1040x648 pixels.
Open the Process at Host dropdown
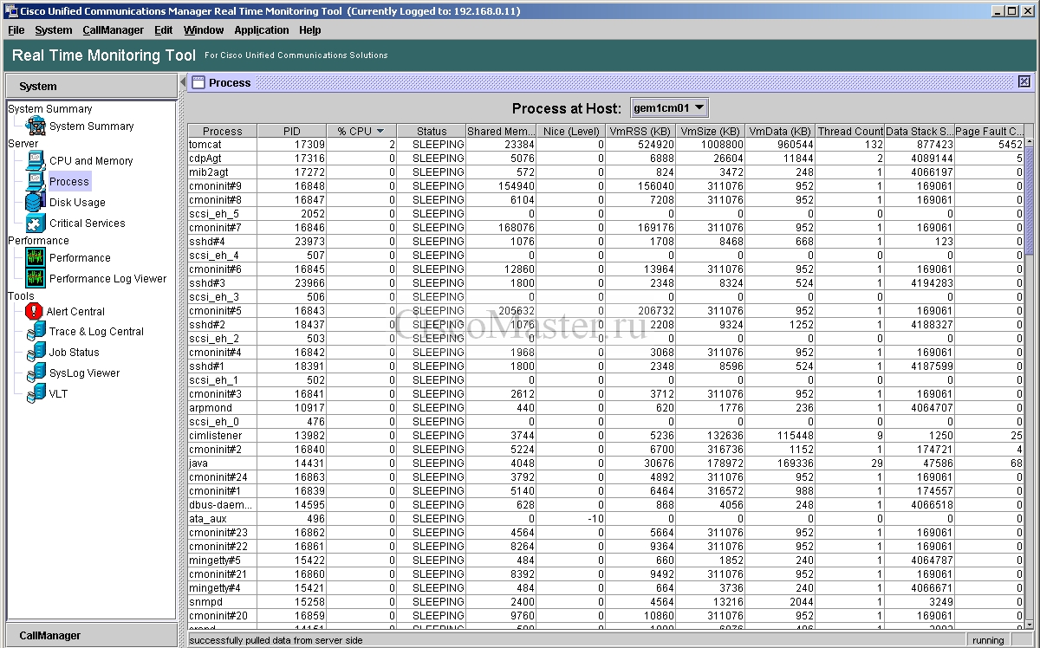(669, 108)
